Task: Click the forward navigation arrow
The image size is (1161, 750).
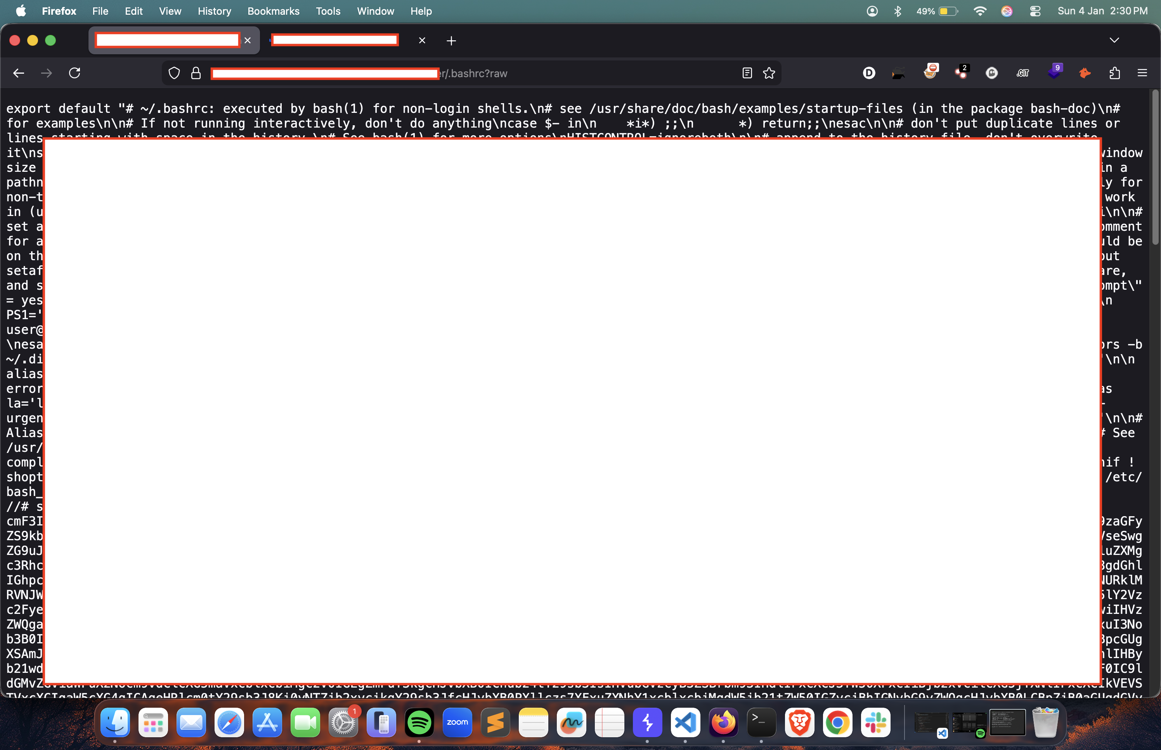Action: [x=46, y=73]
